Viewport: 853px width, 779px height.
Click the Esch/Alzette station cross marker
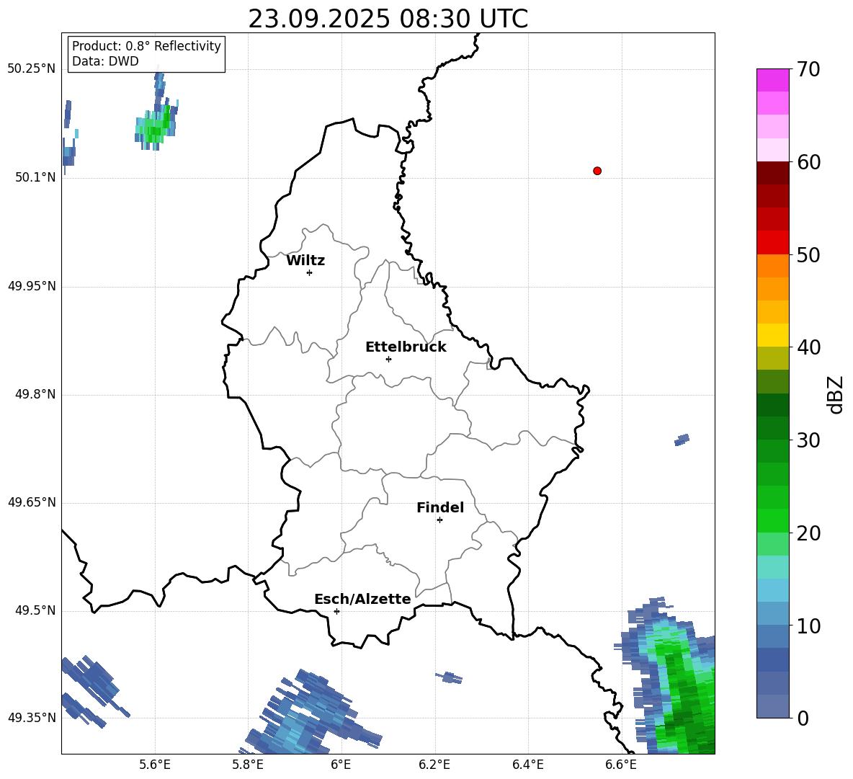pyautogui.click(x=336, y=611)
